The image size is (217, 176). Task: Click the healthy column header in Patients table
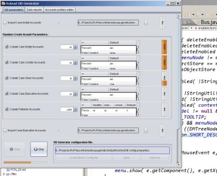coord(97,105)
